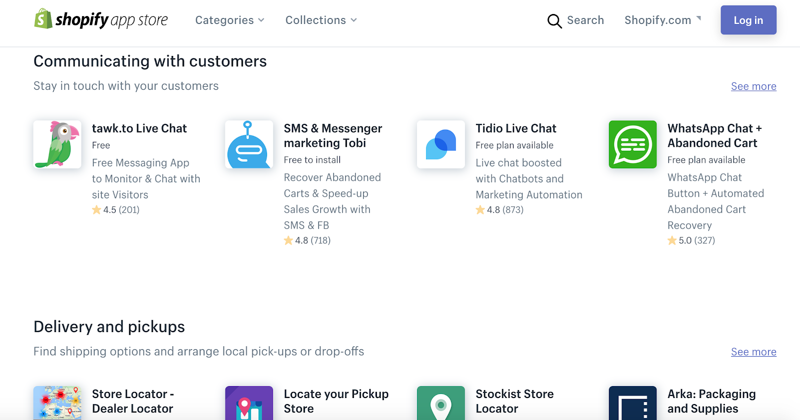800x420 pixels.
Task: Click the 'Find shipping options' subtitle text
Action: (x=198, y=352)
